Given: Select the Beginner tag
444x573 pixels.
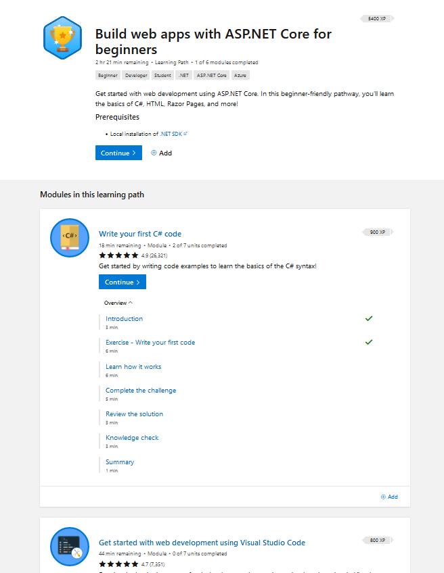Looking at the screenshot, I should pyautogui.click(x=108, y=75).
